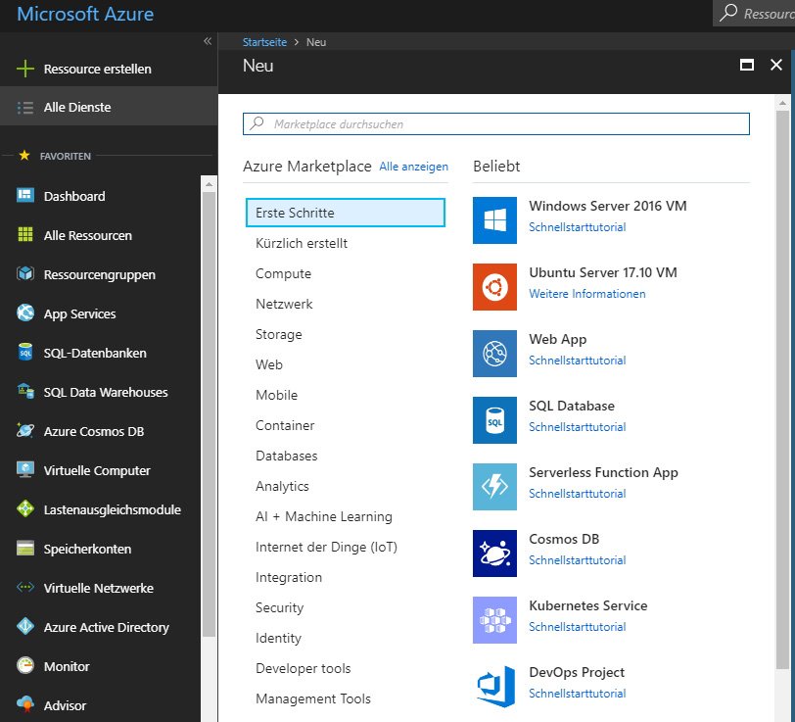Click the Web App icon under Beliebt
Viewport: 795px width, 722px height.
494,354
